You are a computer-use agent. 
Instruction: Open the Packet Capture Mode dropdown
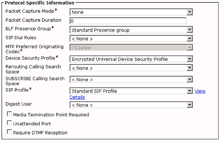click(131, 12)
